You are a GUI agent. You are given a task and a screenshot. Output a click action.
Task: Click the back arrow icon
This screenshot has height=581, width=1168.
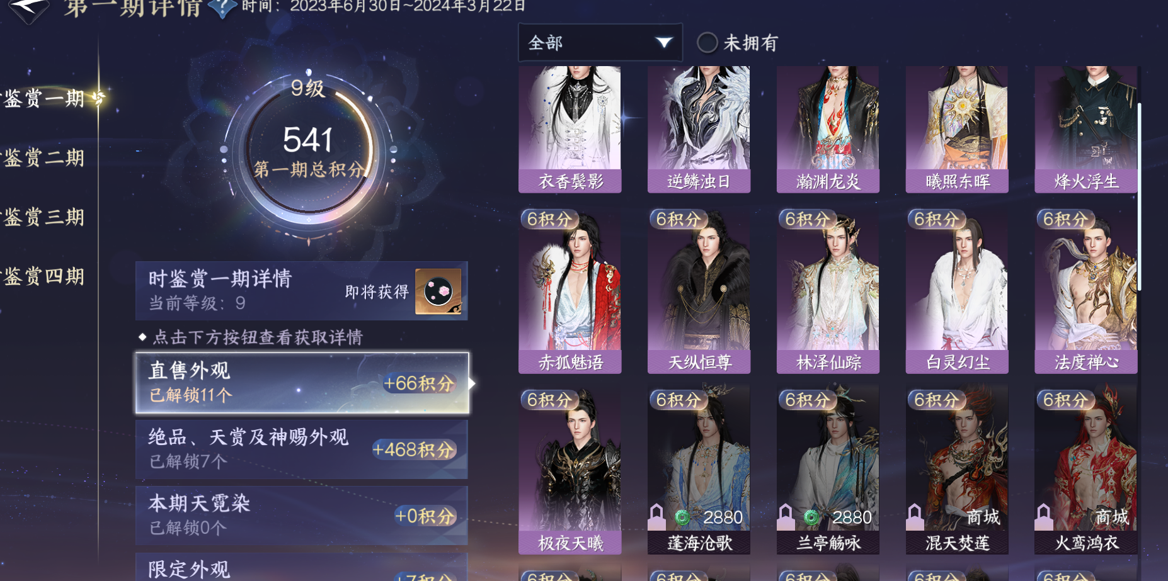point(29,9)
